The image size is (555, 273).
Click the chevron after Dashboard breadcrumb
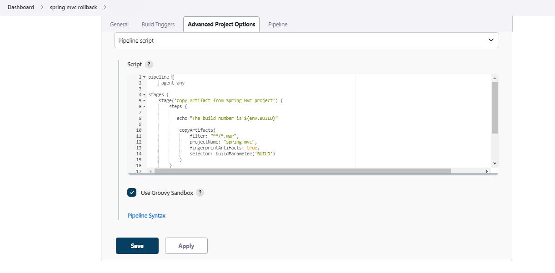[42, 7]
